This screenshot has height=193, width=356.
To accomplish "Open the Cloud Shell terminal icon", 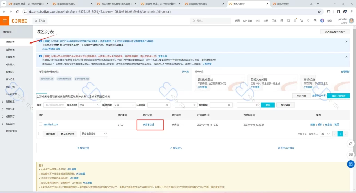I will pyautogui.click(x=288, y=21).
